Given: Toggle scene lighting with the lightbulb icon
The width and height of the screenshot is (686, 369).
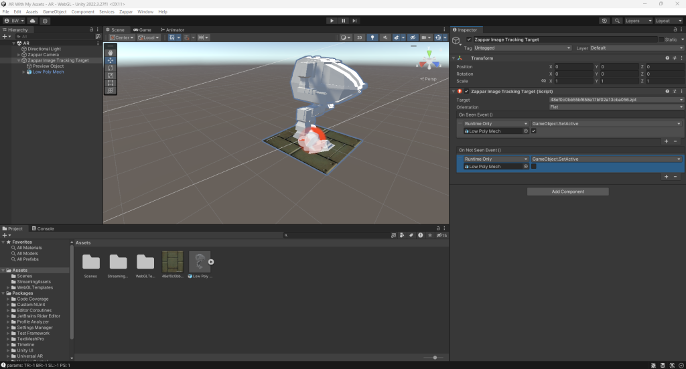Looking at the screenshot, I should 372,38.
